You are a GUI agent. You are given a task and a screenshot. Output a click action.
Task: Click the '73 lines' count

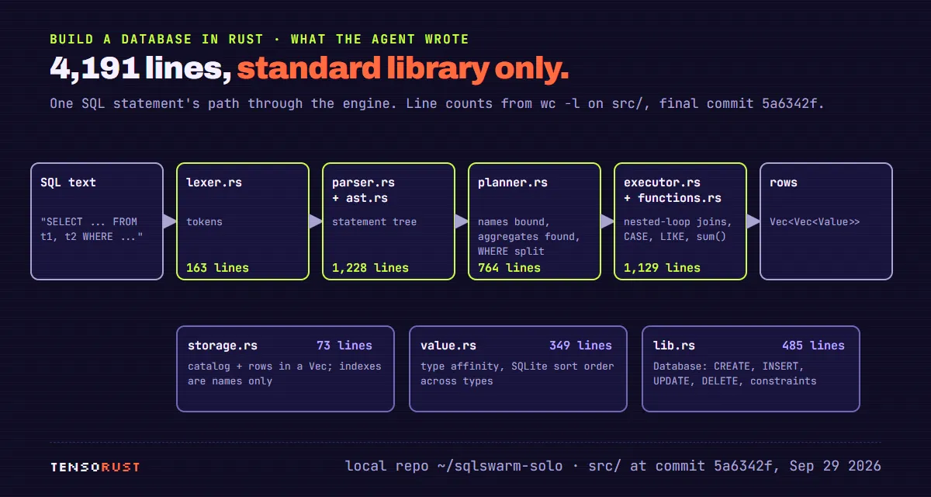(x=344, y=346)
